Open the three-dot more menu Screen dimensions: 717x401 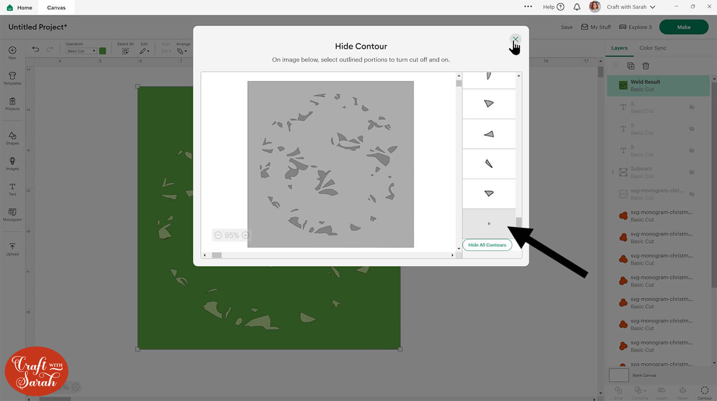(x=528, y=7)
